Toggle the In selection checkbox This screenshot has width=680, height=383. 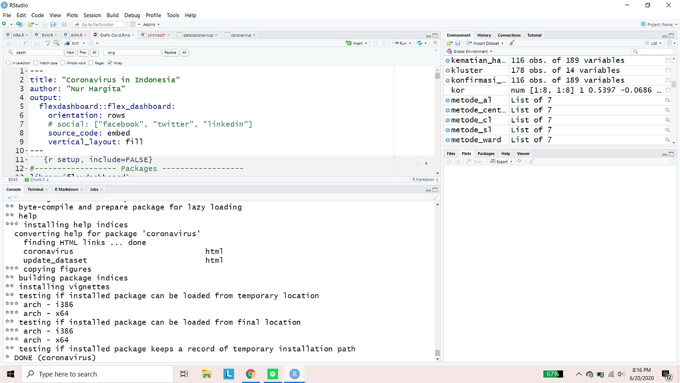tap(9, 63)
